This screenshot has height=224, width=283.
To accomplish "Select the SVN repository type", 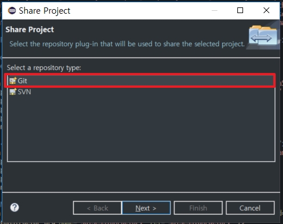I will pyautogui.click(x=141, y=92).
